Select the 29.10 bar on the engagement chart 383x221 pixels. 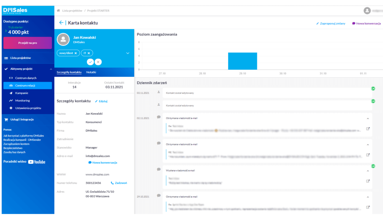pyautogui.click(x=243, y=60)
